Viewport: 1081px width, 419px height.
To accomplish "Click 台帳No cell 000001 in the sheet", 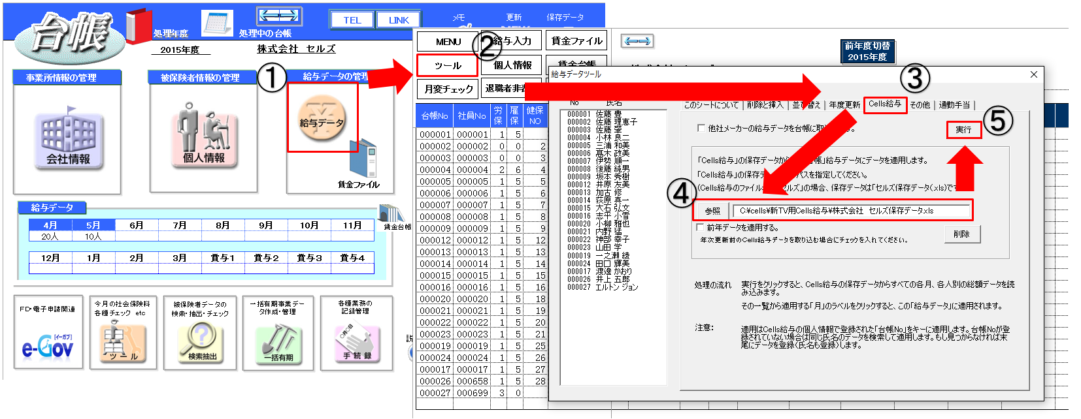I will [435, 134].
